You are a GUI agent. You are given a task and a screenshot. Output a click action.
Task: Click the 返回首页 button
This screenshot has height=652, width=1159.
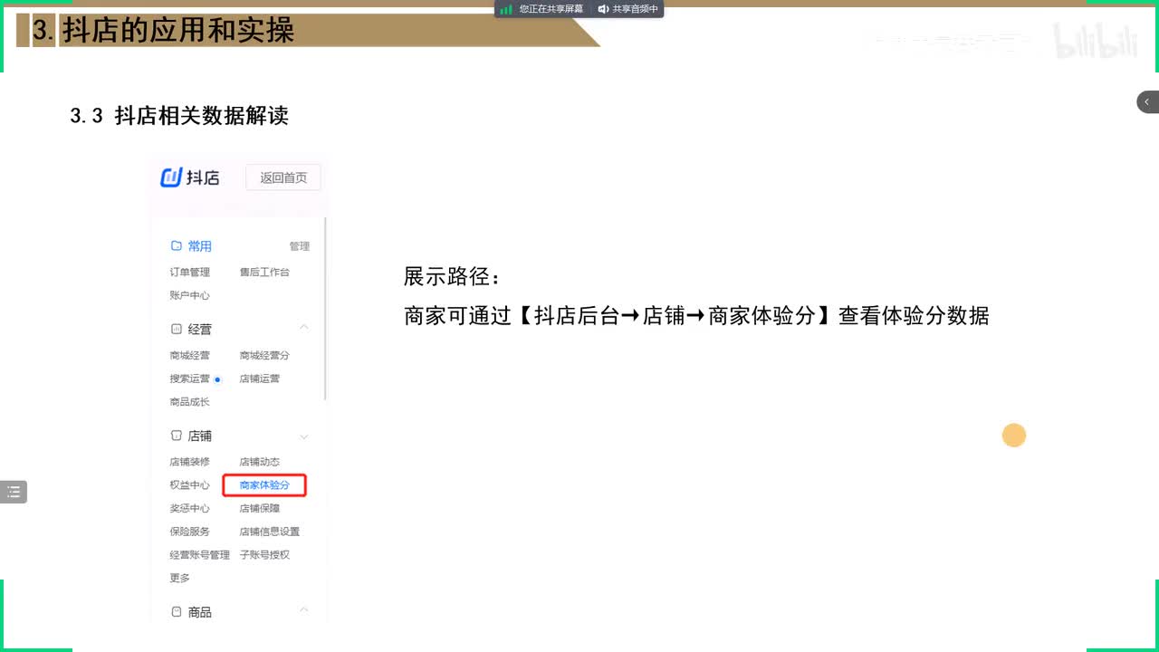click(283, 177)
